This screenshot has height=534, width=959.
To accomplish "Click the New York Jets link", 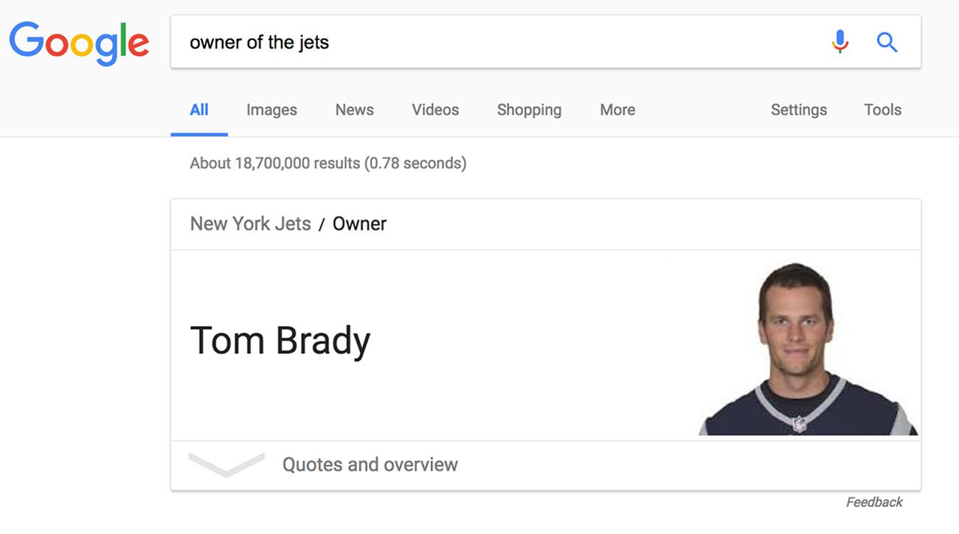I will [x=250, y=223].
